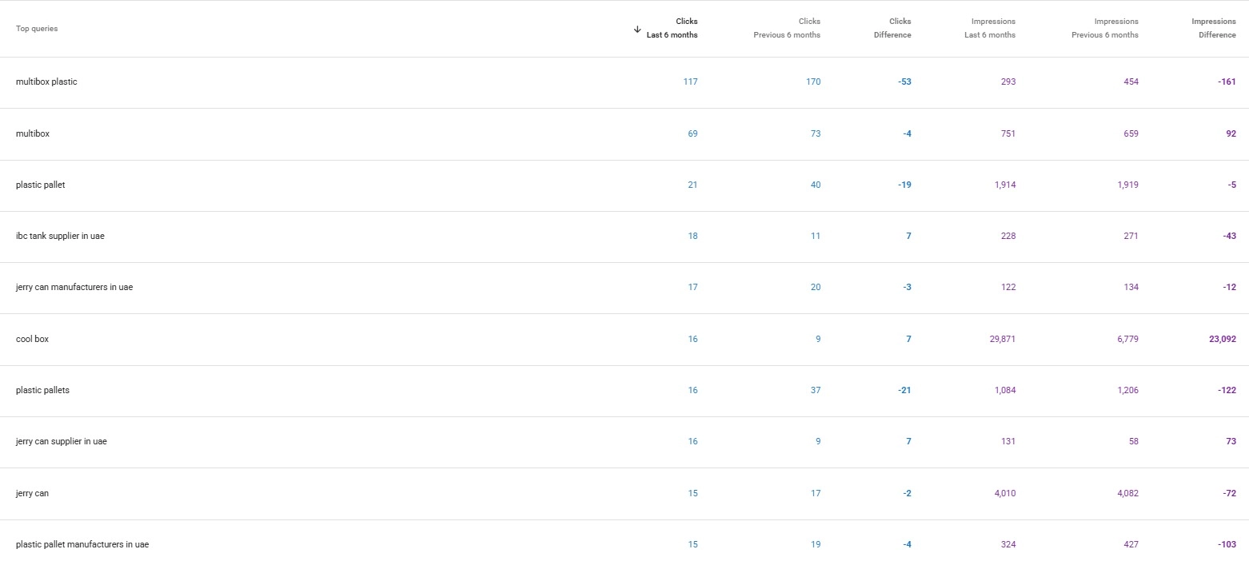The image size is (1249, 569).
Task: Click the 58 previous impressions value
Action: tap(1134, 441)
